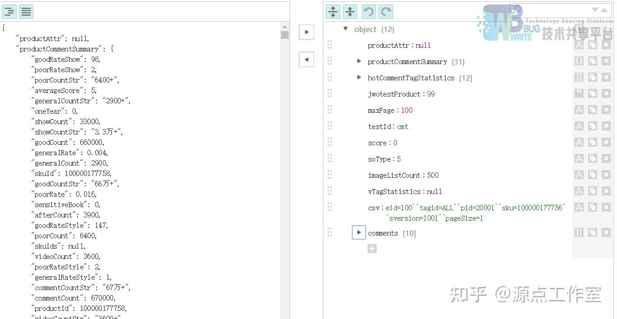Image resolution: width=617 pixels, height=319 pixels.
Task: Go to next search result arrow
Action: (596, 9)
